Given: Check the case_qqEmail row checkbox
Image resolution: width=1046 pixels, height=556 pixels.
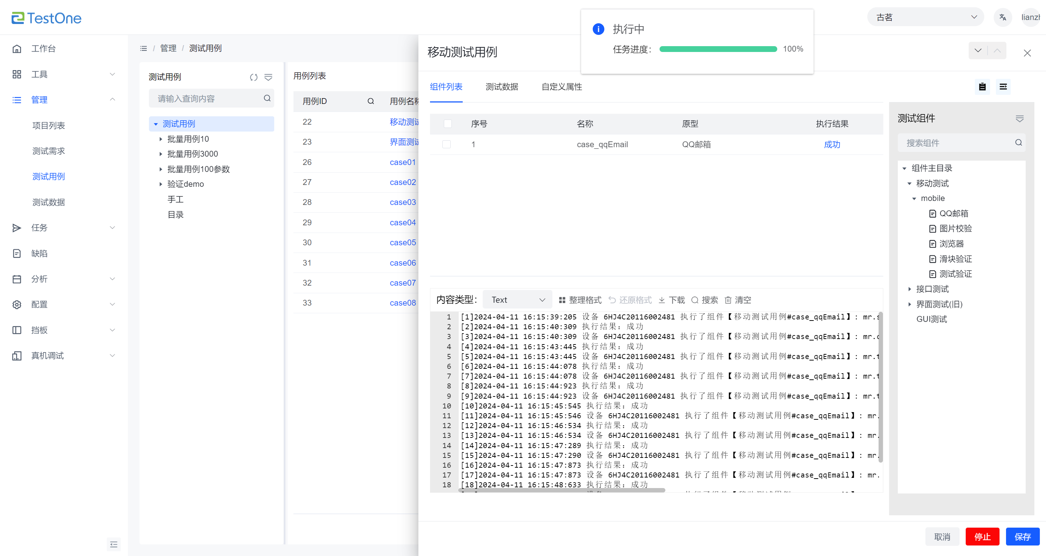Looking at the screenshot, I should tap(447, 144).
